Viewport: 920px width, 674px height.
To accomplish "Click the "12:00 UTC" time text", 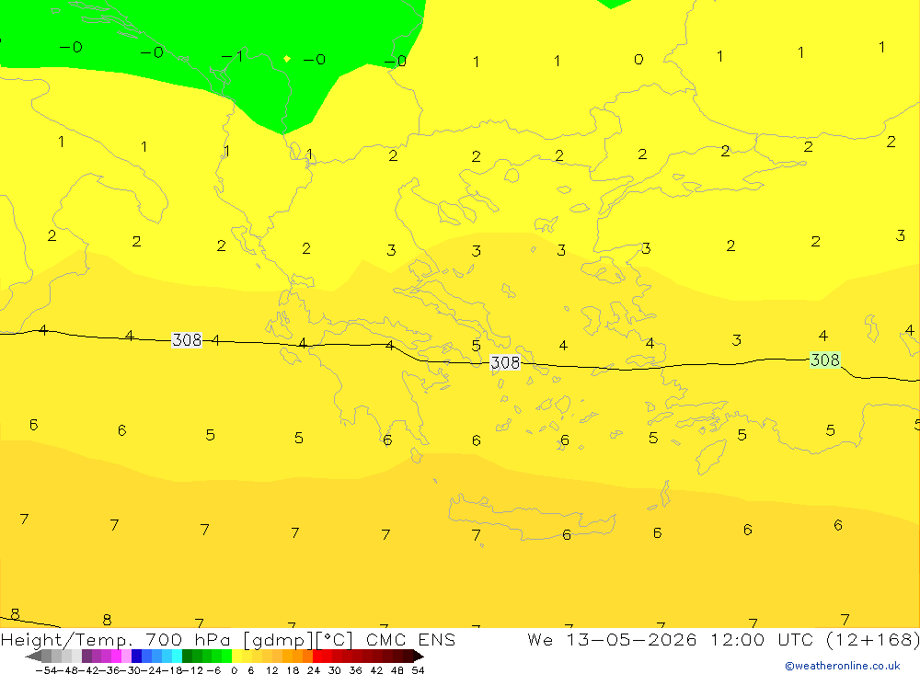I will click(763, 640).
